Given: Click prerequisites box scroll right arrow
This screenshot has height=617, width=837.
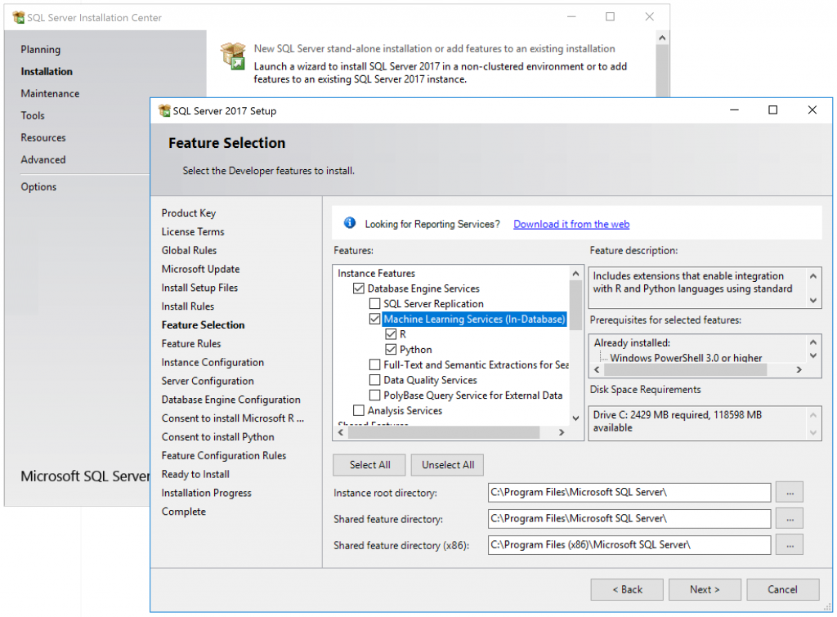Looking at the screenshot, I should 799,369.
